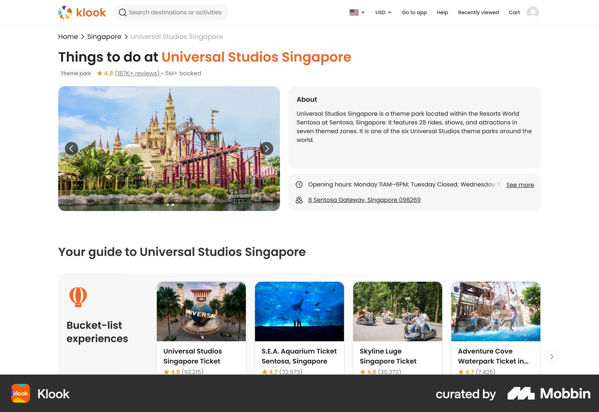Click See more for opening hours
This screenshot has height=412, width=599.
point(520,184)
